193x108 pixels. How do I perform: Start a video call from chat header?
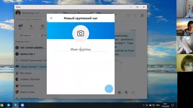128,15
